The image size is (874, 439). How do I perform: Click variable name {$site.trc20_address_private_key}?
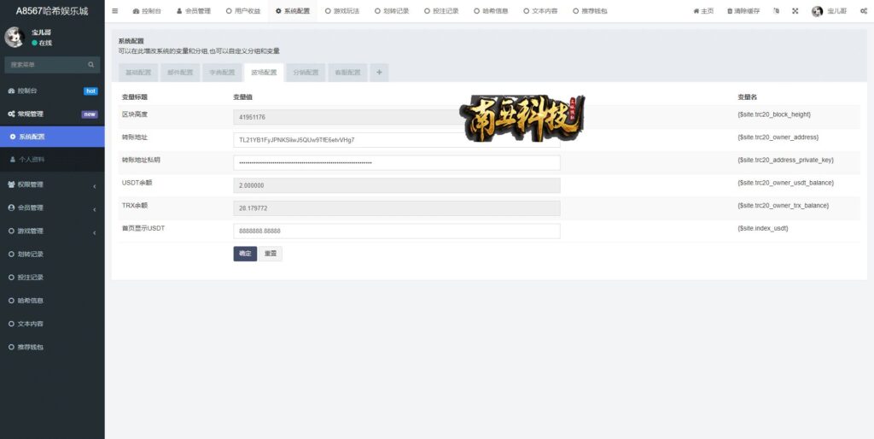(785, 160)
